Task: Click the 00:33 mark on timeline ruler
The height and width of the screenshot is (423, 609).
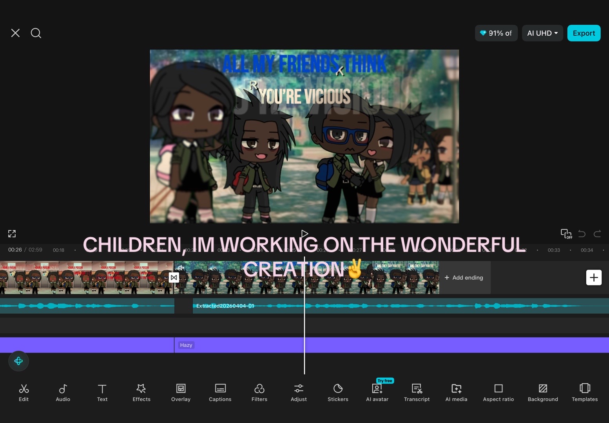Action: pyautogui.click(x=554, y=250)
